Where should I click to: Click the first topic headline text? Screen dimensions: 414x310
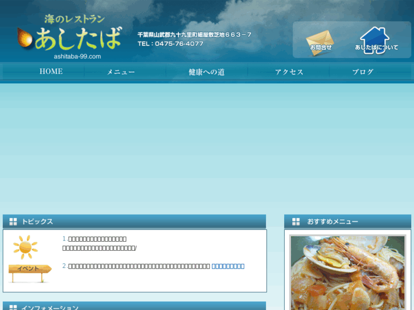click(x=97, y=239)
